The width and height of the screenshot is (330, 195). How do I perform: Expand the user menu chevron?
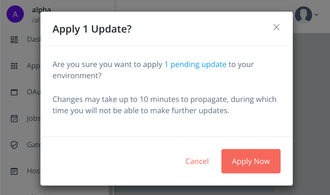316,15
